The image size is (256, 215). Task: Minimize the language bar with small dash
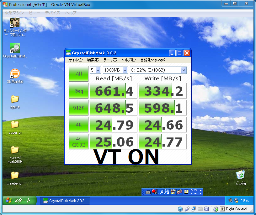[201, 190]
